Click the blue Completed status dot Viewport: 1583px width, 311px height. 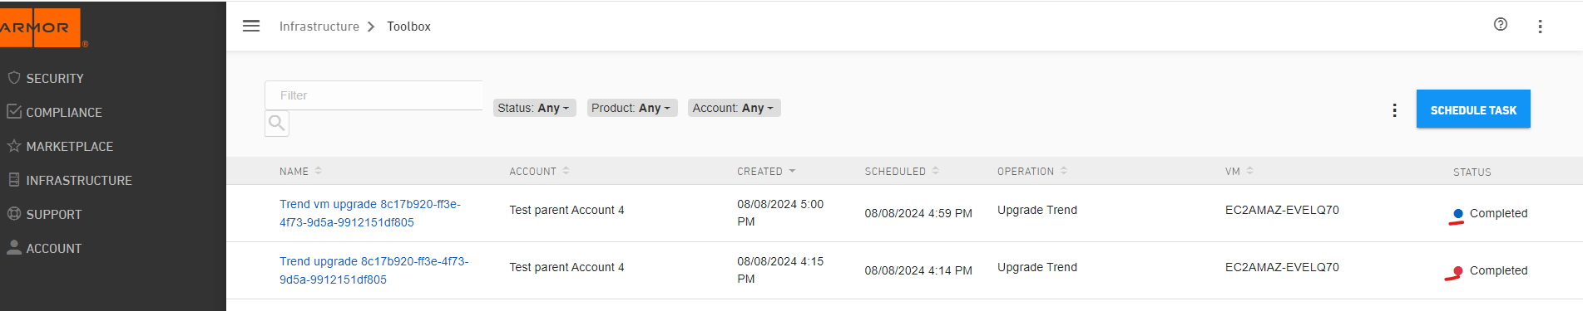tap(1457, 214)
